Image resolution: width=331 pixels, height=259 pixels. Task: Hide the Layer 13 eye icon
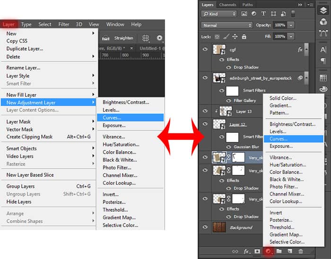(x=205, y=111)
